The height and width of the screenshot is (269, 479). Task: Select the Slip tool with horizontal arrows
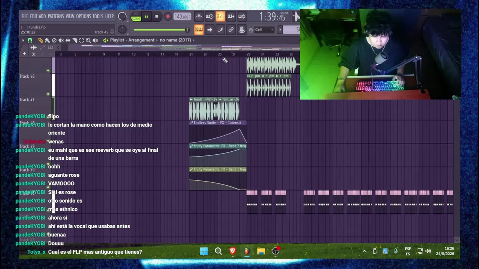tap(68, 40)
